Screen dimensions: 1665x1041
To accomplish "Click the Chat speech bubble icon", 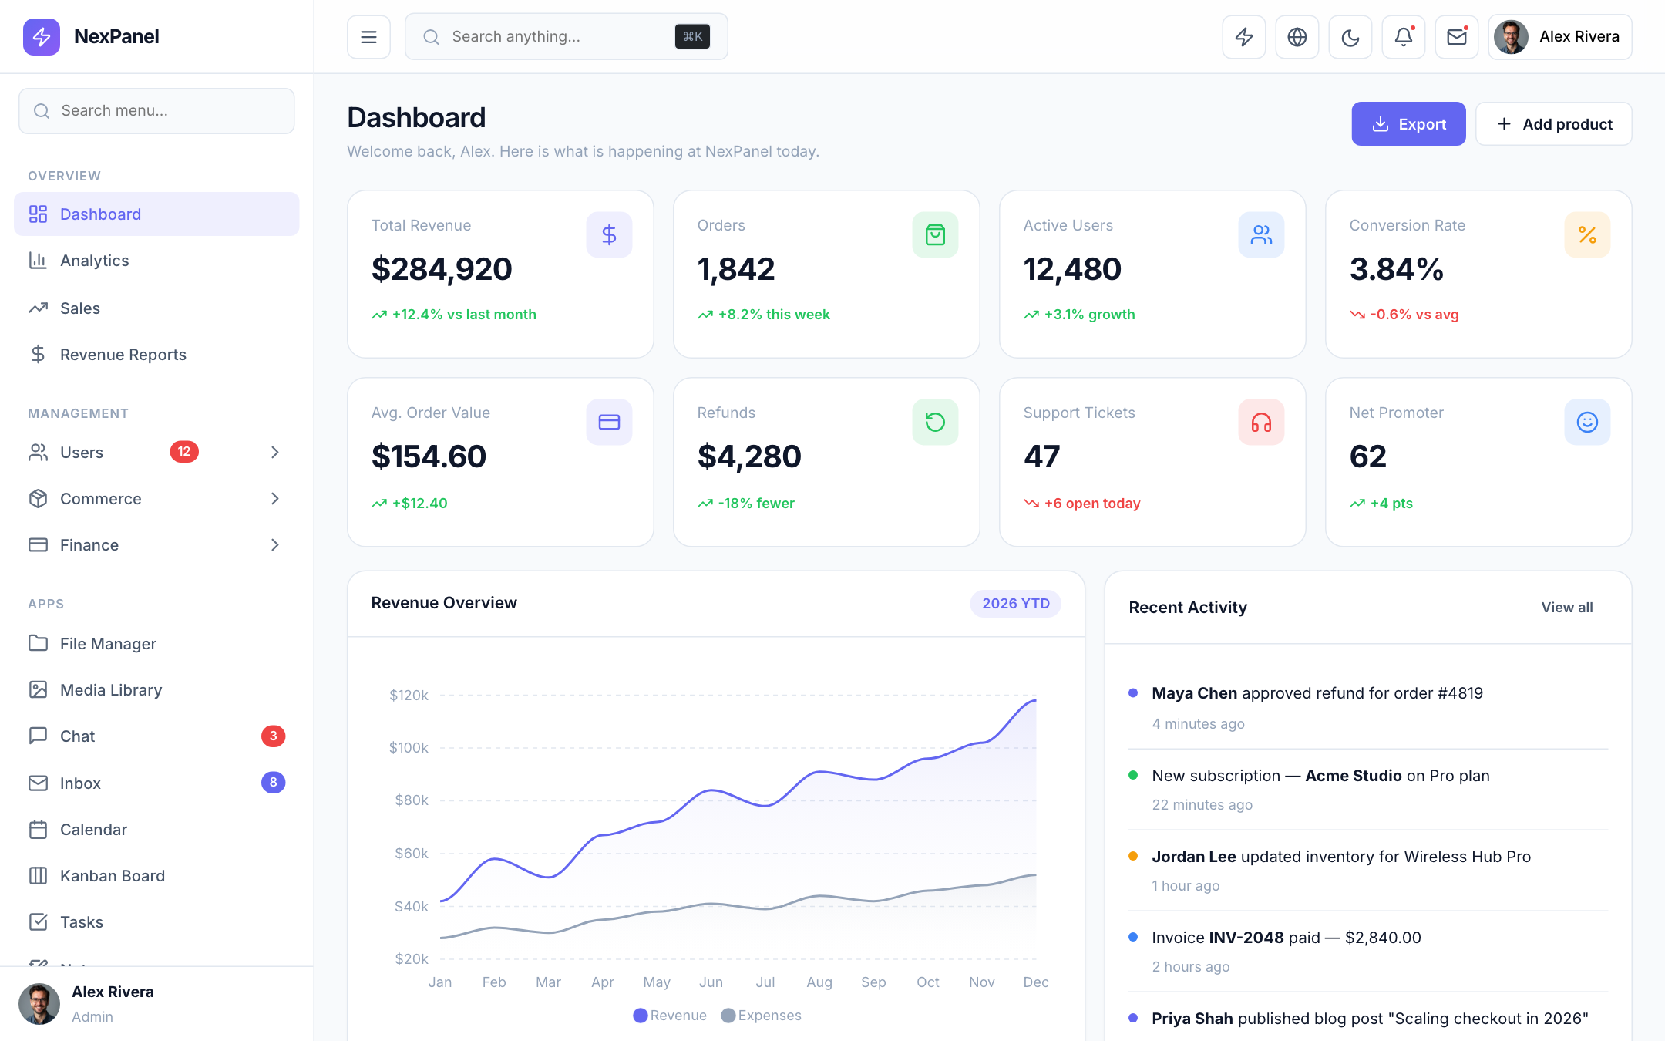I will (x=38, y=736).
